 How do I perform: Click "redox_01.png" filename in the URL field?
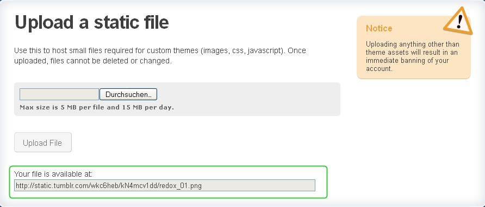pyautogui.click(x=181, y=186)
